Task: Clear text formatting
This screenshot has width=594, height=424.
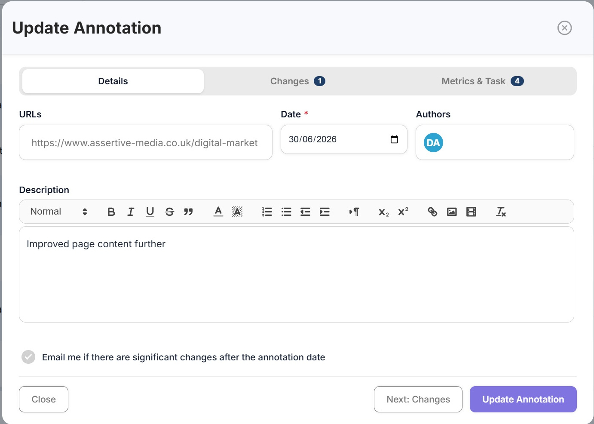Action: click(501, 212)
